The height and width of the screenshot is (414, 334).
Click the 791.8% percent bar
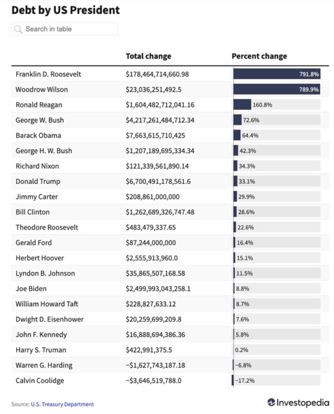(277, 74)
